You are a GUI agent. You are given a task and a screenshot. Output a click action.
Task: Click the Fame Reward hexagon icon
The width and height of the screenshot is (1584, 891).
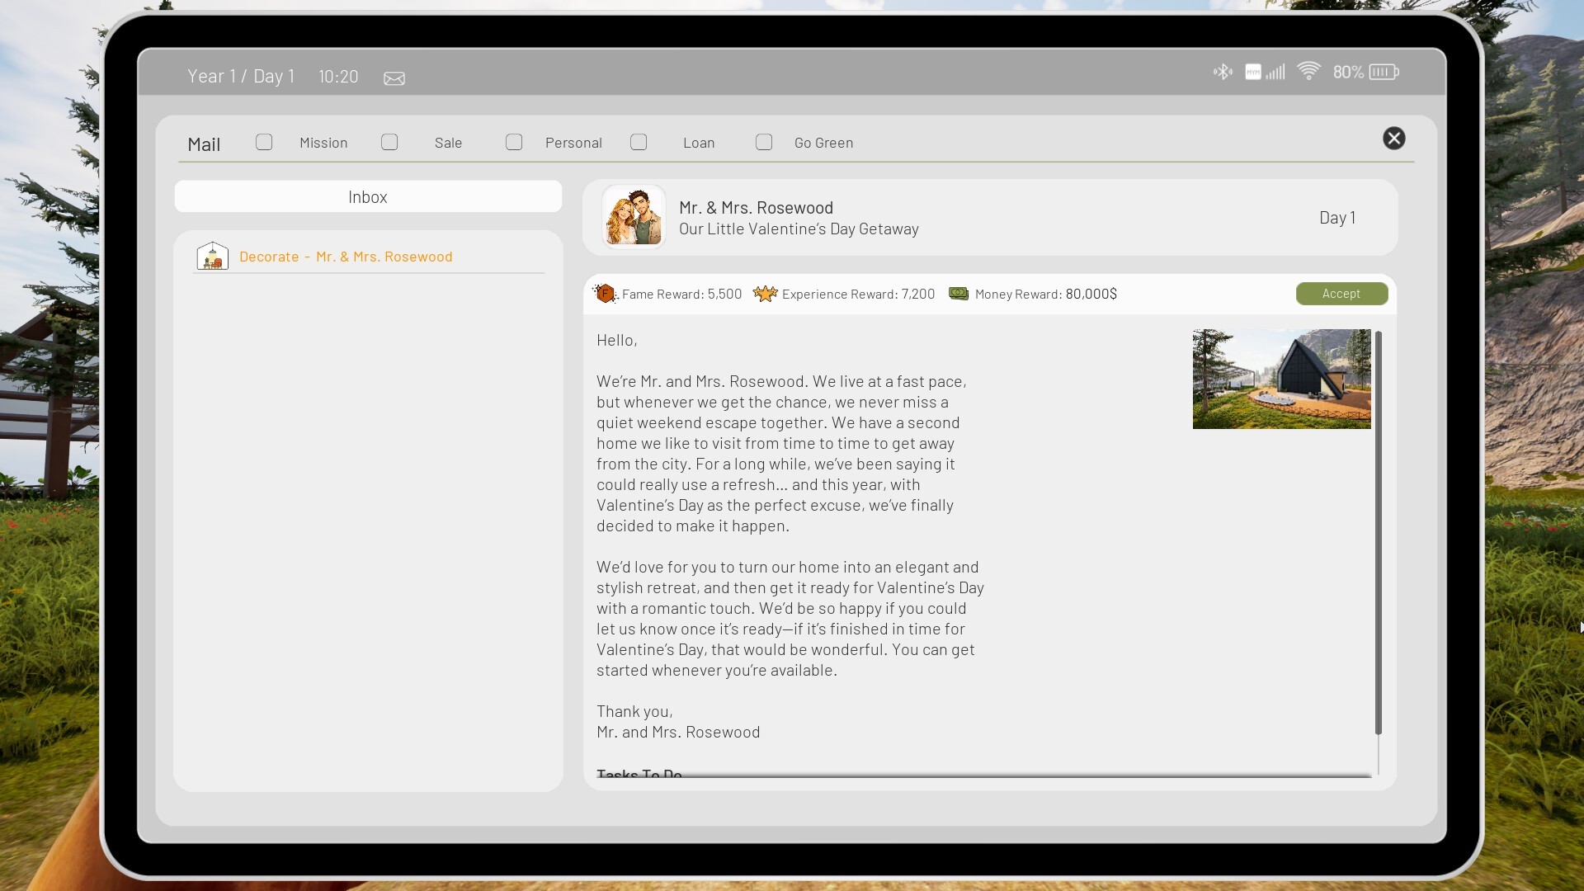(x=605, y=293)
